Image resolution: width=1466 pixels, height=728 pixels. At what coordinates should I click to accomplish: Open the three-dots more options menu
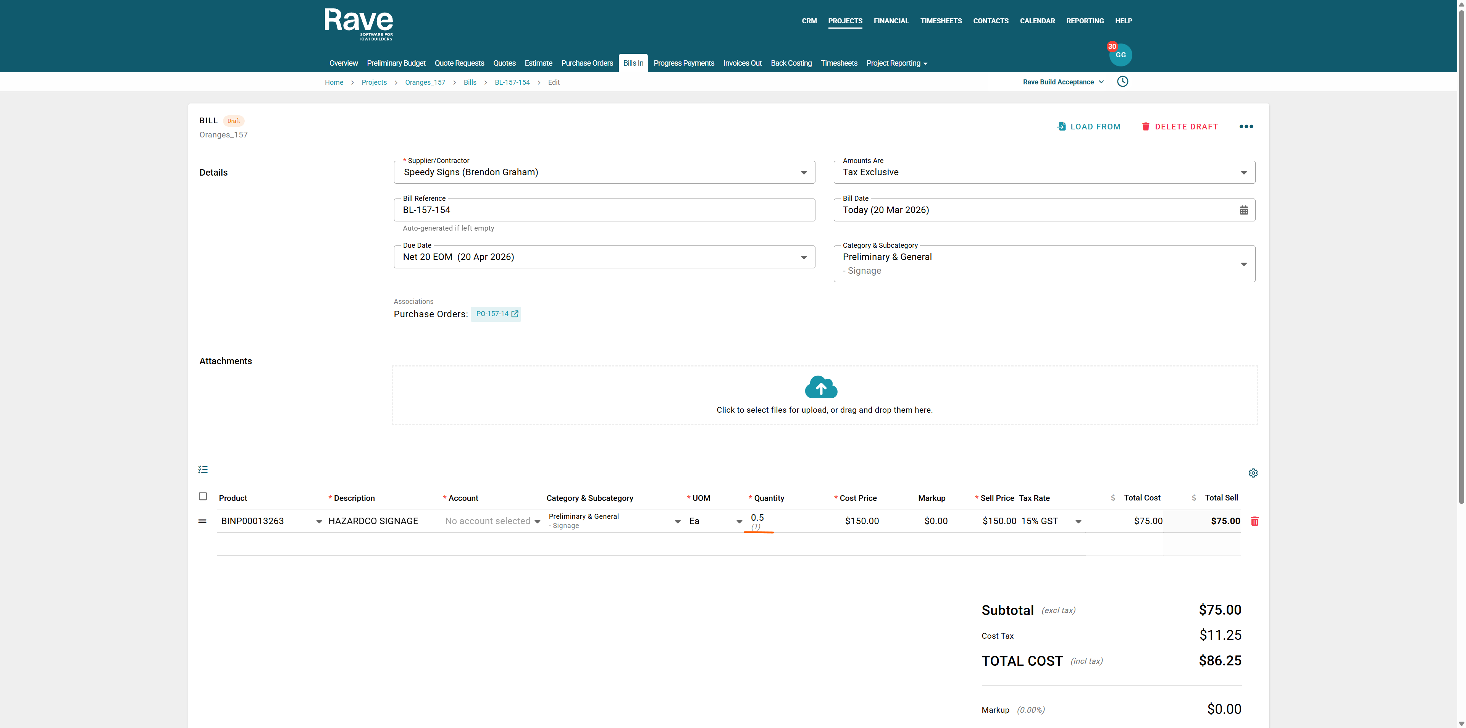point(1246,126)
